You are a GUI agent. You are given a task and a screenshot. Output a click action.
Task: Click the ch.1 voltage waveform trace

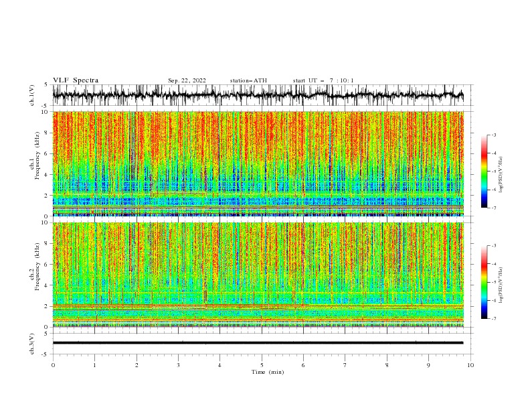[258, 95]
